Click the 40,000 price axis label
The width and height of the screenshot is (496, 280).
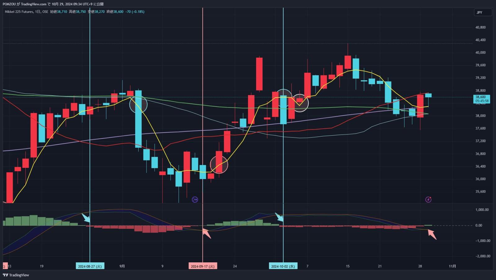(x=480, y=53)
